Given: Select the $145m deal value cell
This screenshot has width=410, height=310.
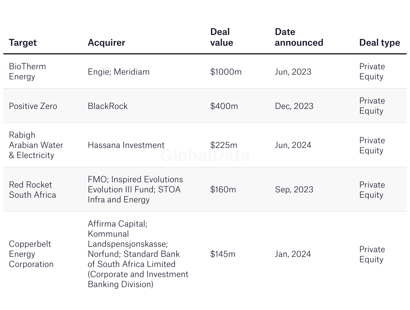Looking at the screenshot, I should pos(223,254).
